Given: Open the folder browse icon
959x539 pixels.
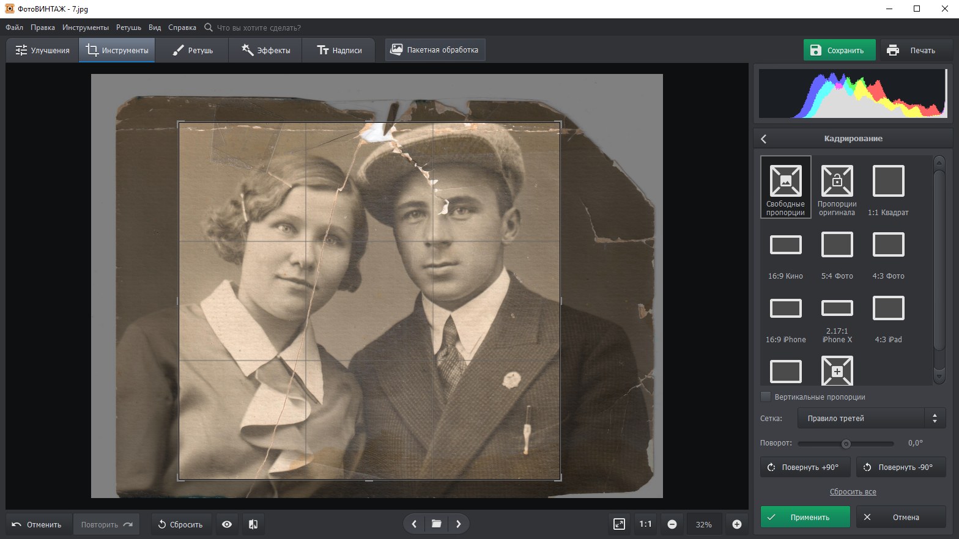Looking at the screenshot, I should 436,524.
